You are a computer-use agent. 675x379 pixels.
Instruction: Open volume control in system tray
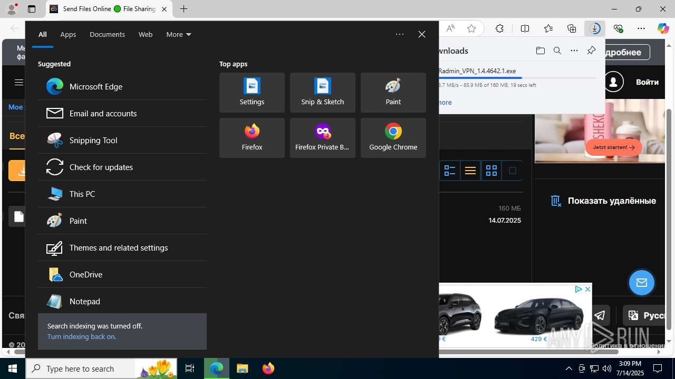(x=606, y=368)
